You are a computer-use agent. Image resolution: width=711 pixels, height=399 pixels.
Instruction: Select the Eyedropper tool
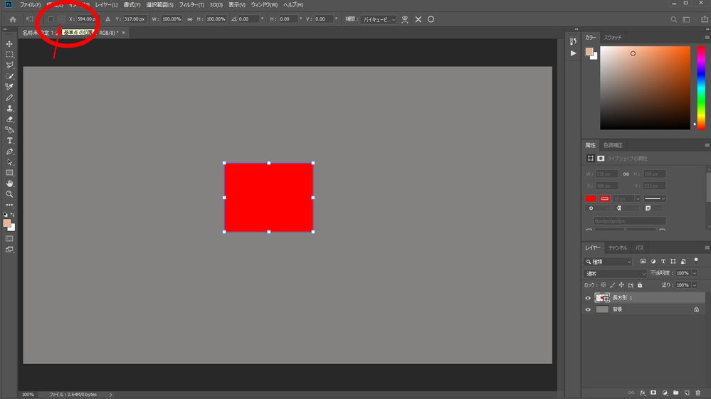[9, 87]
